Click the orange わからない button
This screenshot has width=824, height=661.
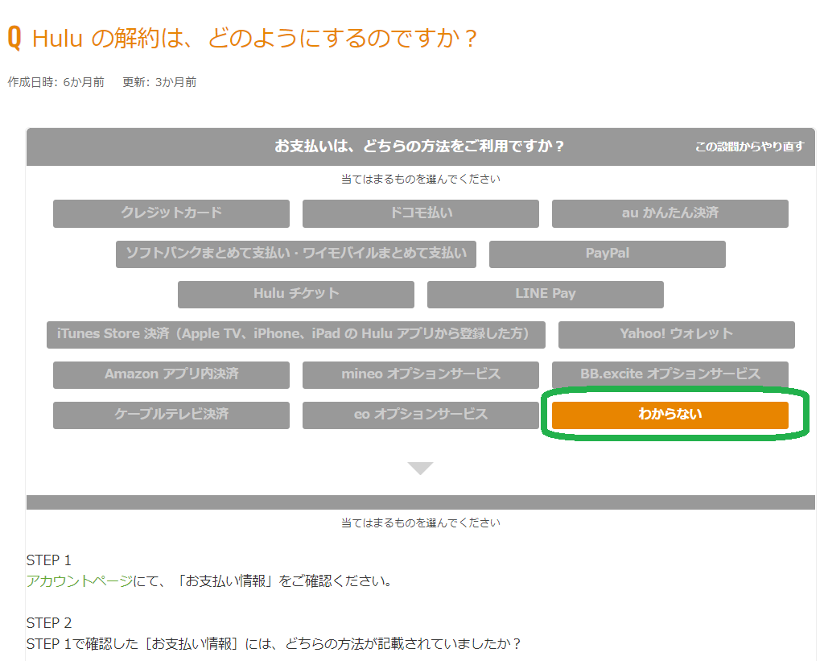[670, 415]
